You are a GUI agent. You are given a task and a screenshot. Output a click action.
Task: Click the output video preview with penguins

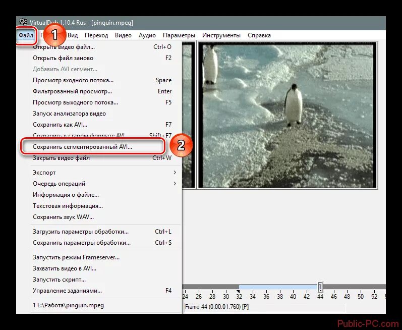tap(288, 115)
